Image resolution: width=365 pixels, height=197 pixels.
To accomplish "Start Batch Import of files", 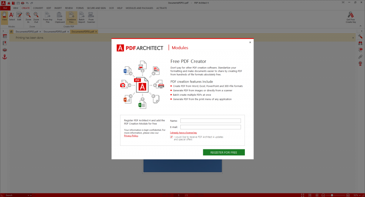I will tap(82, 17).
